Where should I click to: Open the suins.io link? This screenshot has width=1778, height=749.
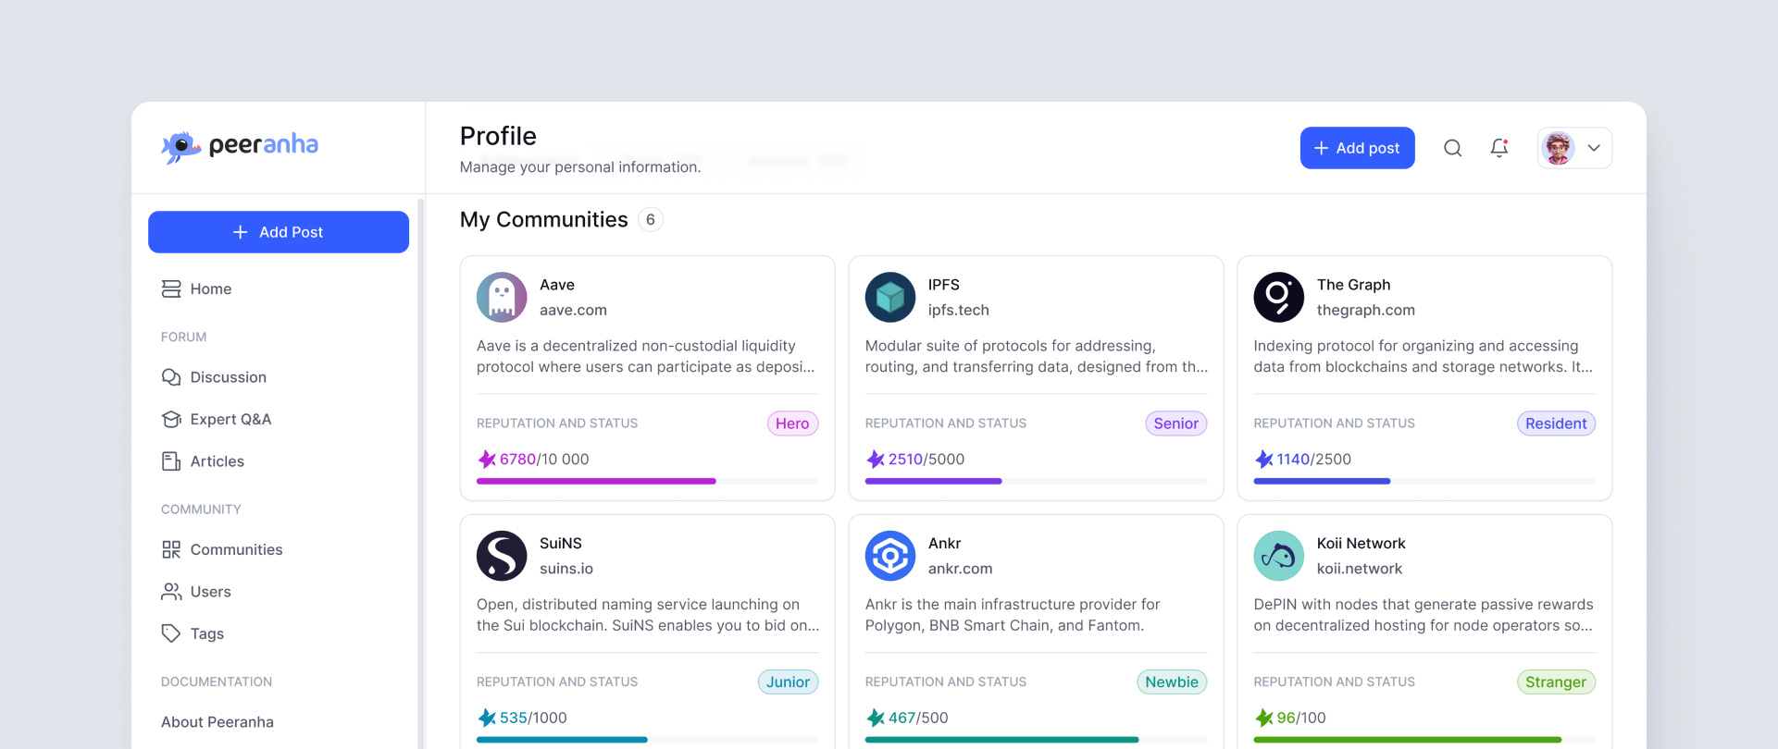coord(566,569)
